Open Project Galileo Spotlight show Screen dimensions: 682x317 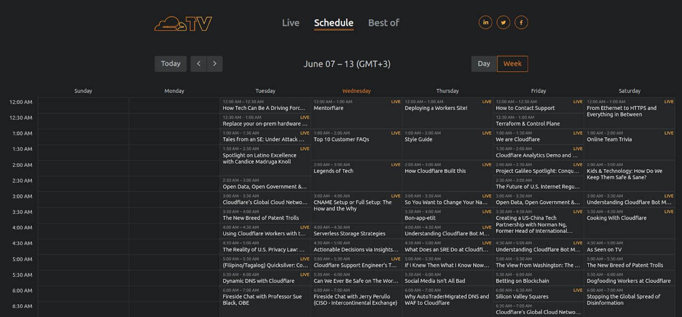(538, 168)
